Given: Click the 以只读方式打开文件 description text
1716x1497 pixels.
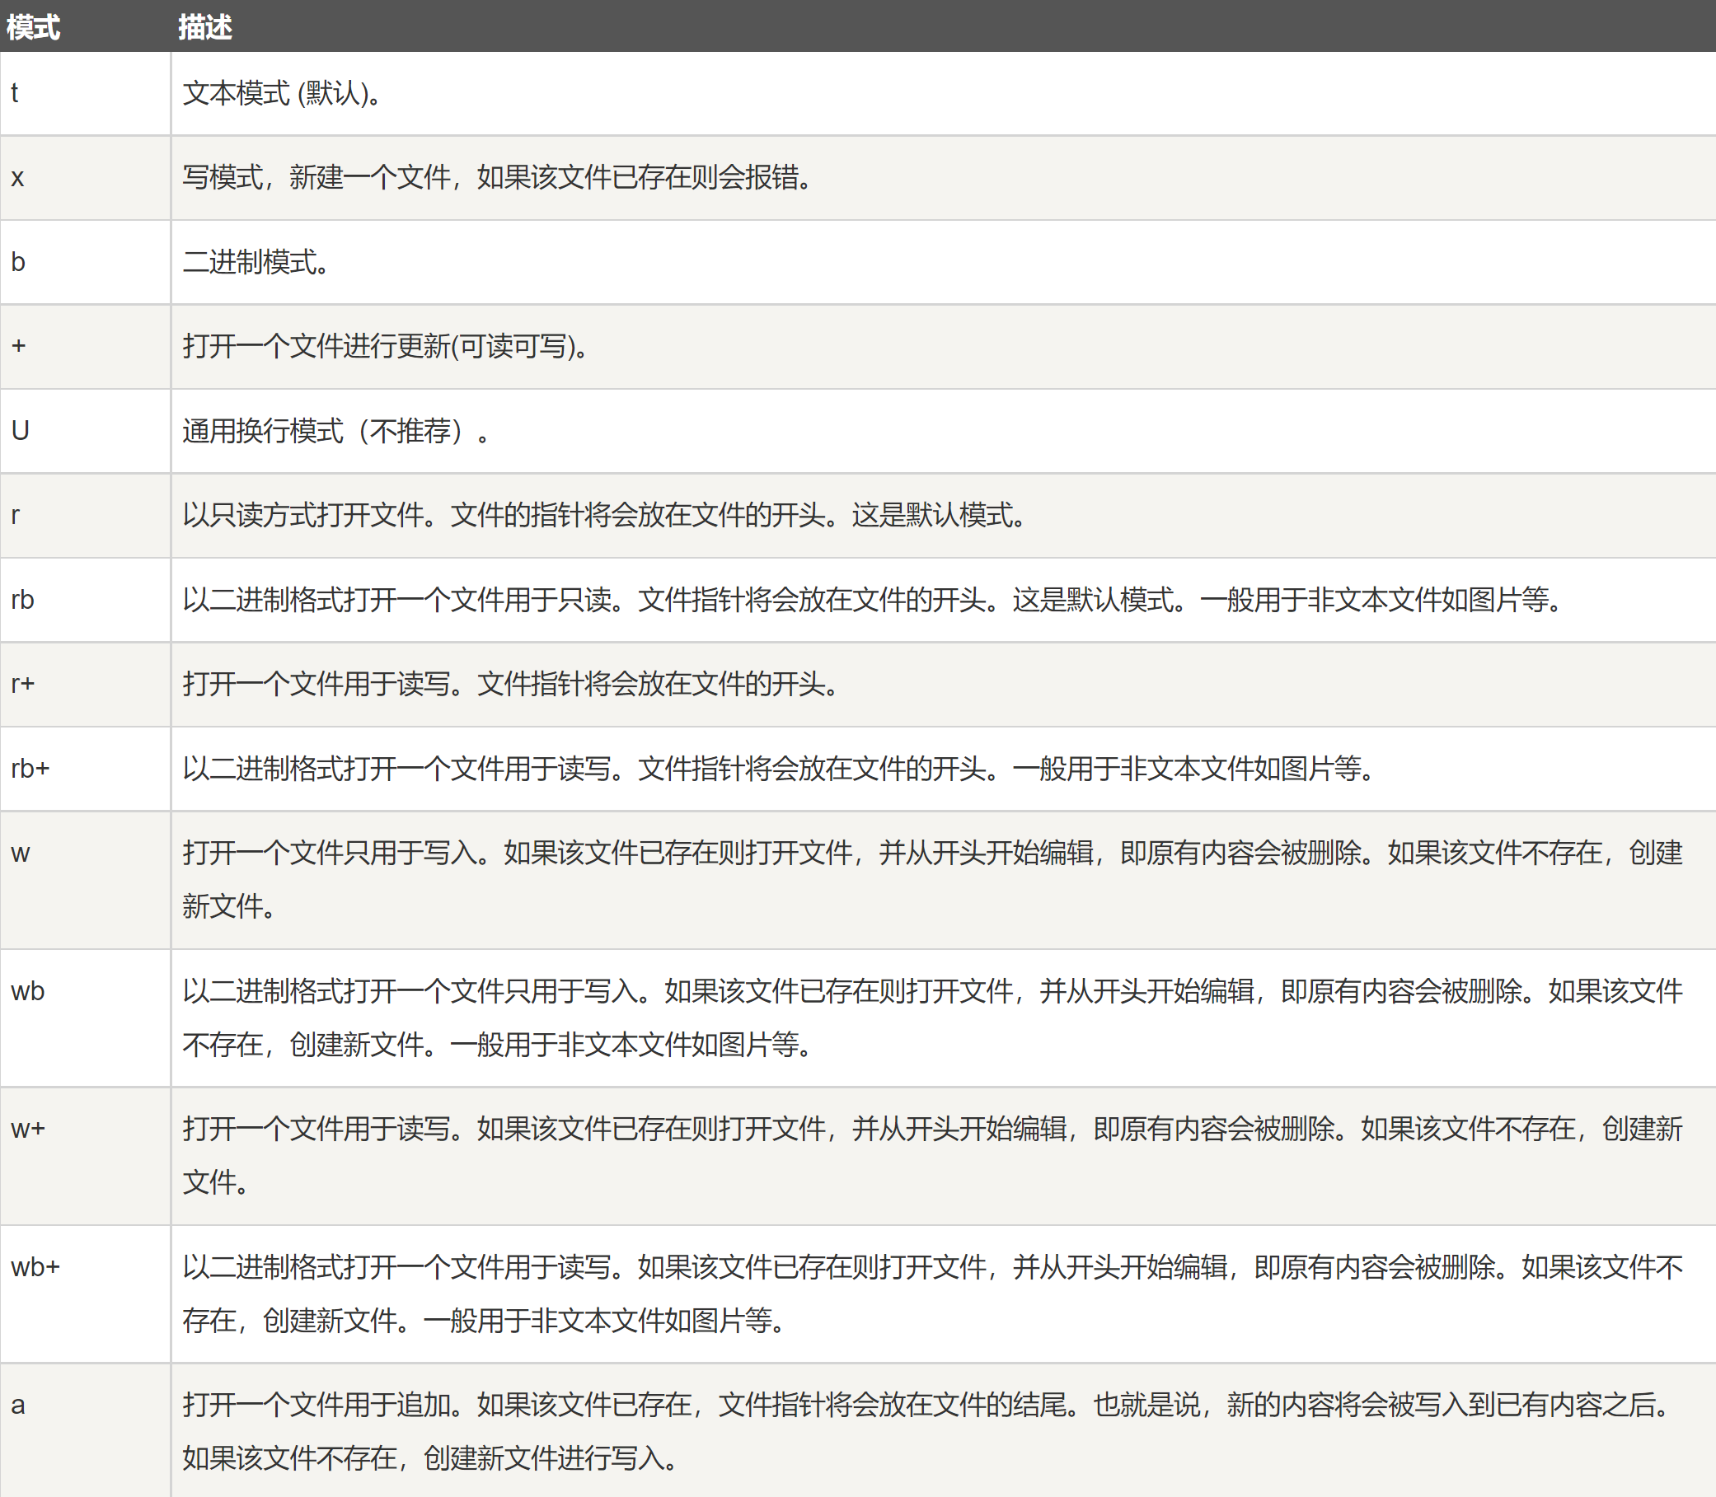Looking at the screenshot, I should [x=603, y=516].
